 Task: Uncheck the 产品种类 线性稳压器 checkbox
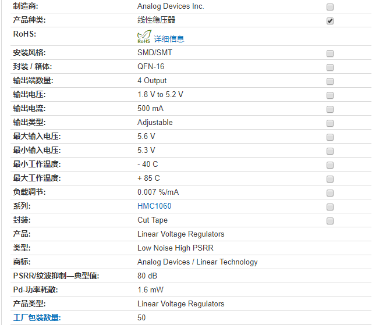(x=330, y=21)
